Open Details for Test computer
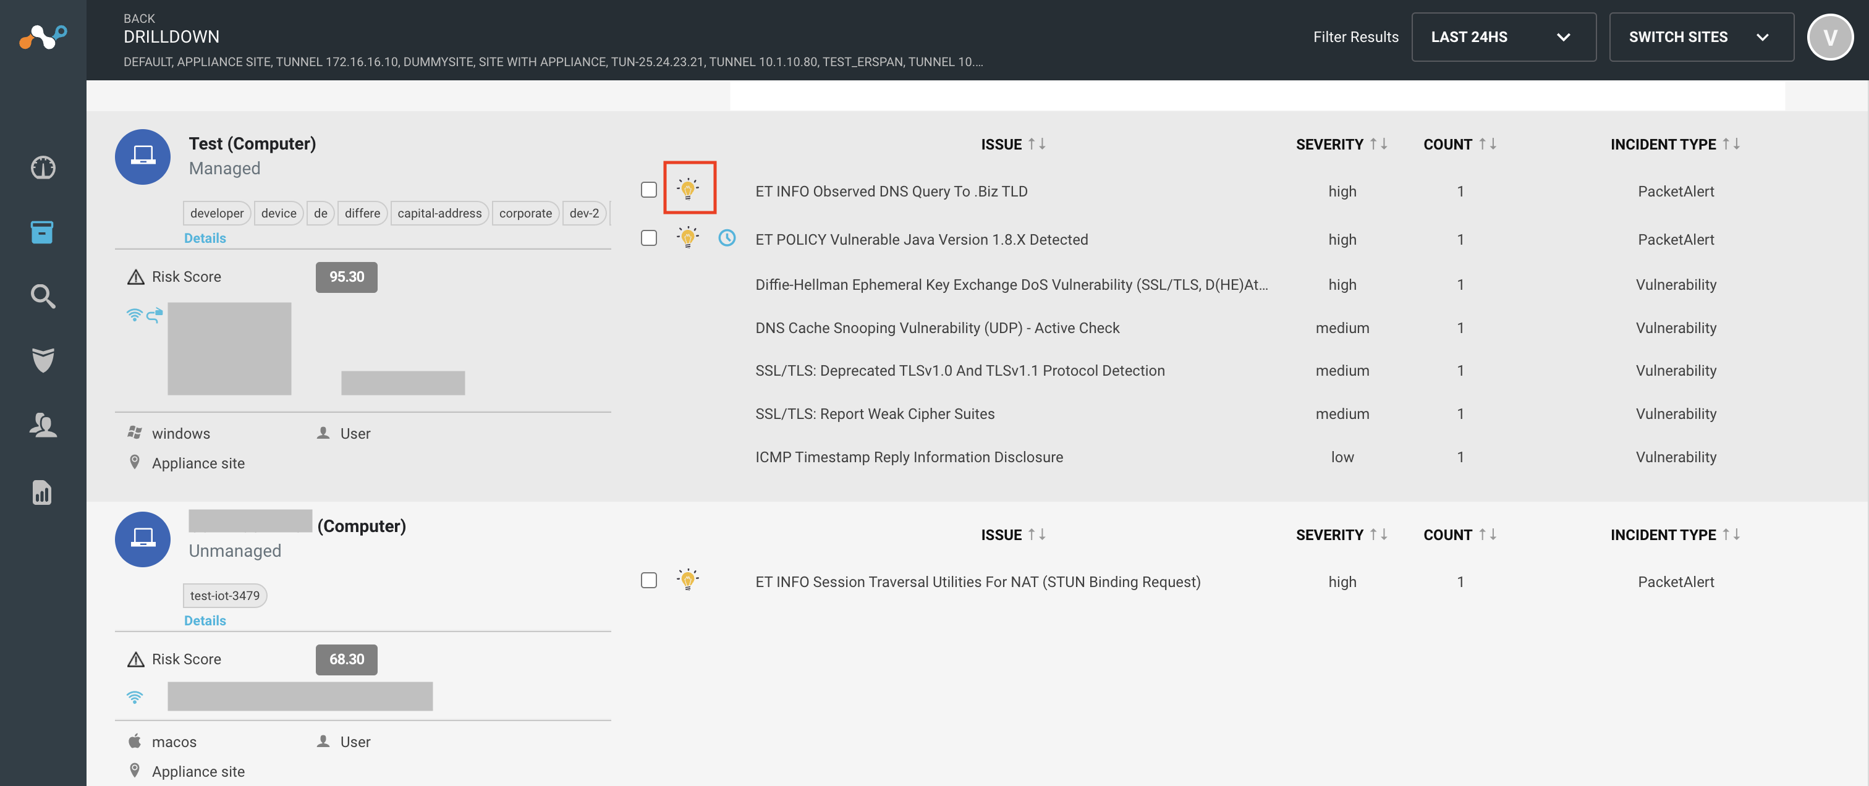 (205, 238)
